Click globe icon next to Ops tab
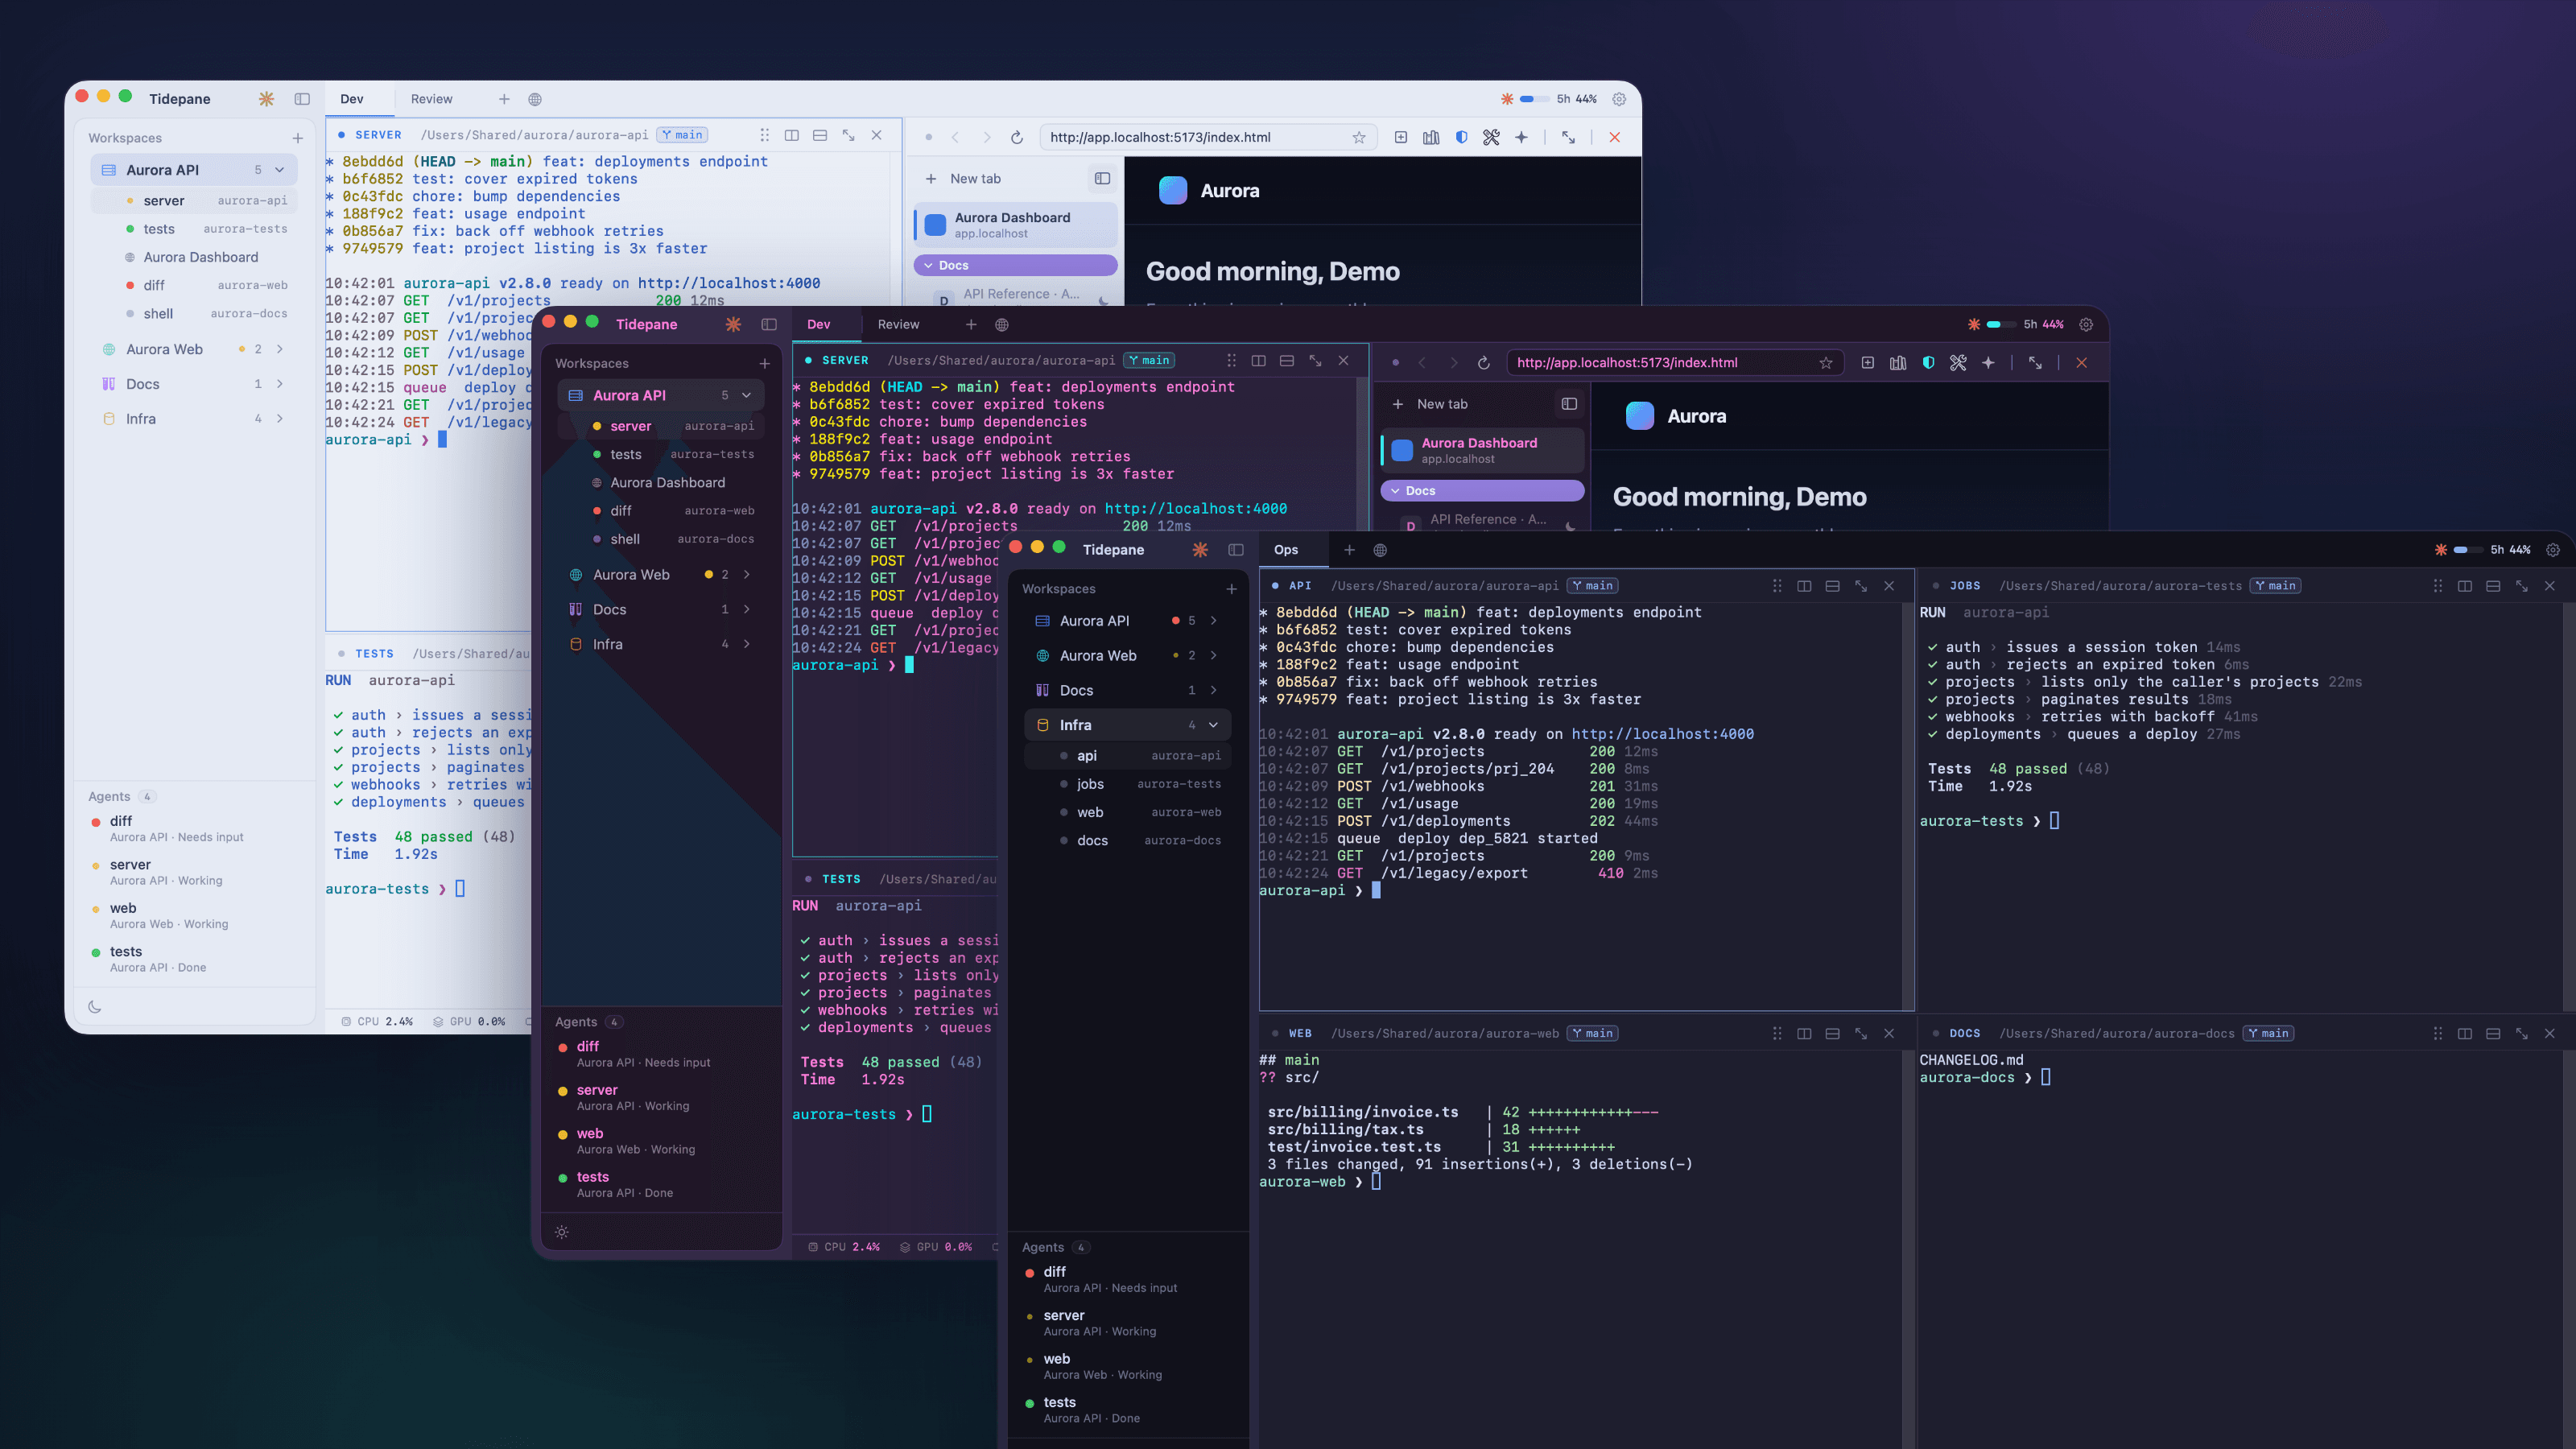This screenshot has height=1449, width=2576. point(1380,550)
